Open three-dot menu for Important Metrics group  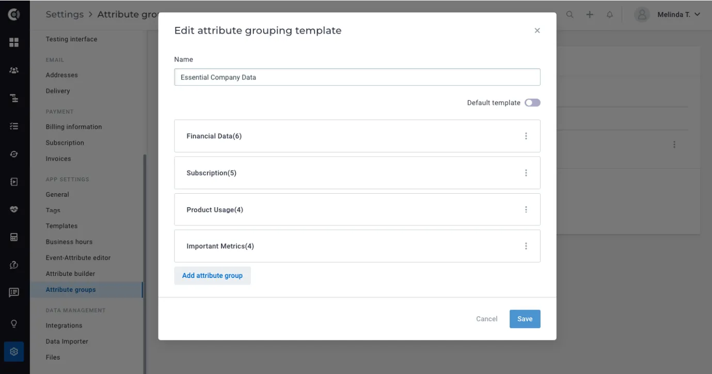[526, 246]
